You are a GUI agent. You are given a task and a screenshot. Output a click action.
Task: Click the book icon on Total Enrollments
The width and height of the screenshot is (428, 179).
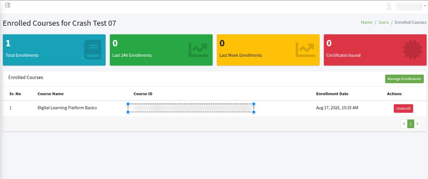click(x=92, y=50)
